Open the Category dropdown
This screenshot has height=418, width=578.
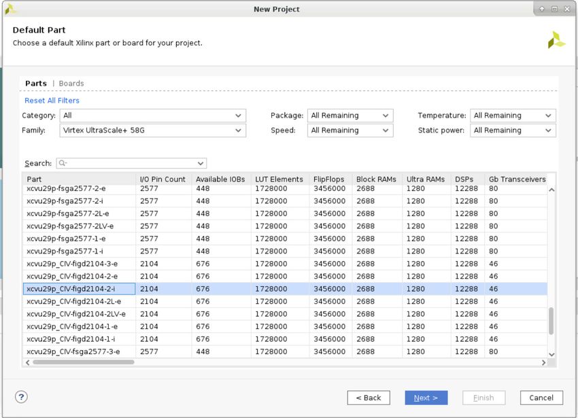(152, 116)
